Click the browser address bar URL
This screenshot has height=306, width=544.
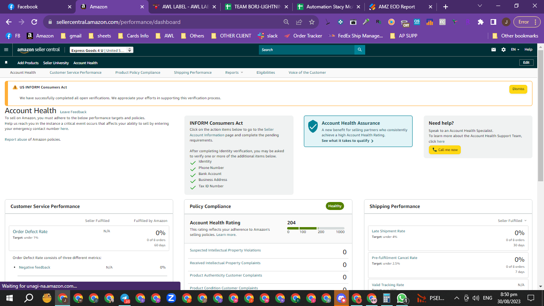tap(119, 22)
